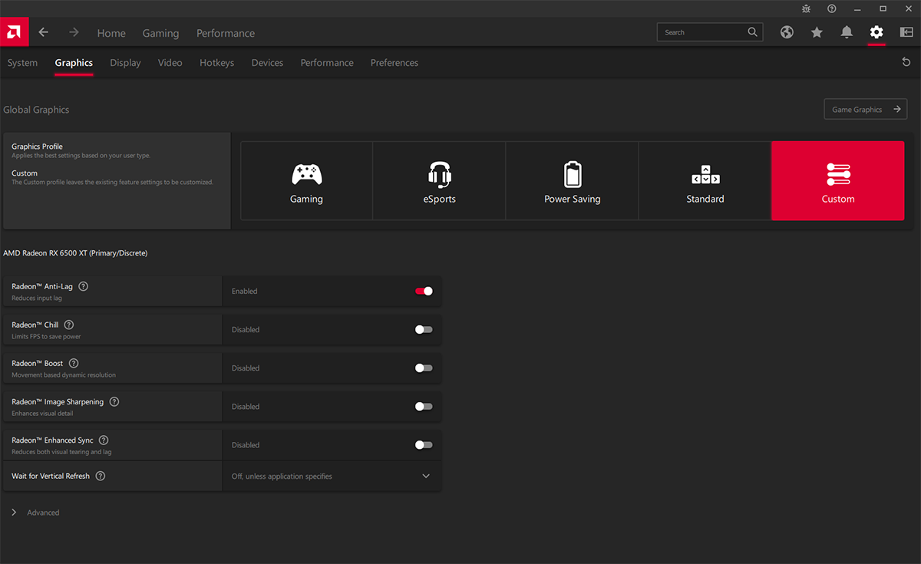Open help for Radeon Chill
Viewport: 921px width, 564px height.
69,325
